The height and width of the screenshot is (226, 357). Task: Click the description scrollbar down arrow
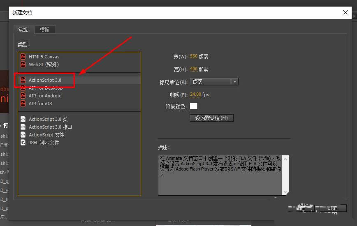pos(285,192)
